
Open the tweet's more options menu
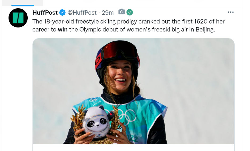click(x=231, y=12)
